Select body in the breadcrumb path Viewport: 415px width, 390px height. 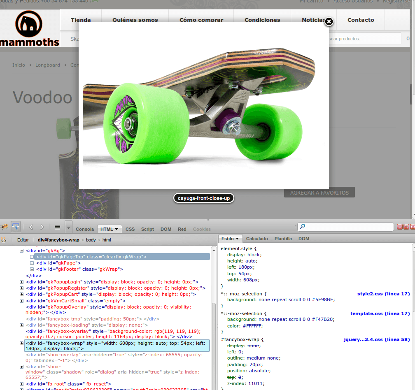91,240
